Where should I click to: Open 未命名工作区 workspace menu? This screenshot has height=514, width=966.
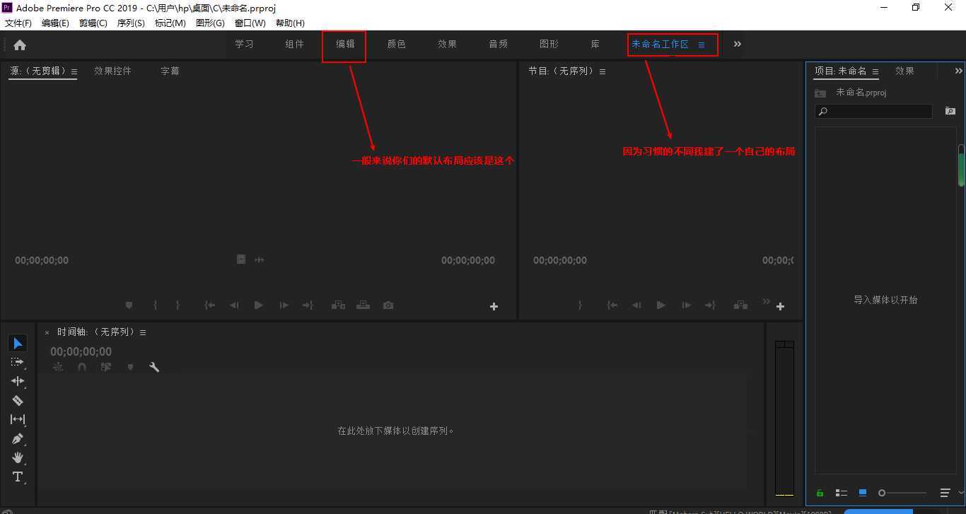[x=702, y=45]
